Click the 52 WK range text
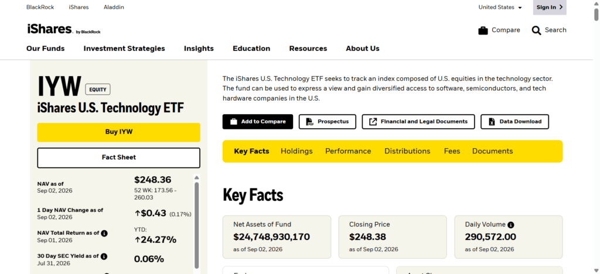The height and width of the screenshot is (274, 600). pos(155,194)
